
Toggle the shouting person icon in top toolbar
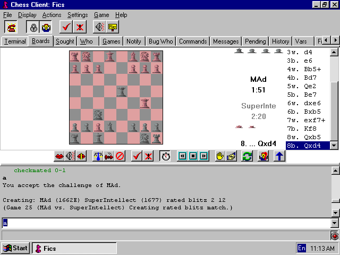pos(46,27)
